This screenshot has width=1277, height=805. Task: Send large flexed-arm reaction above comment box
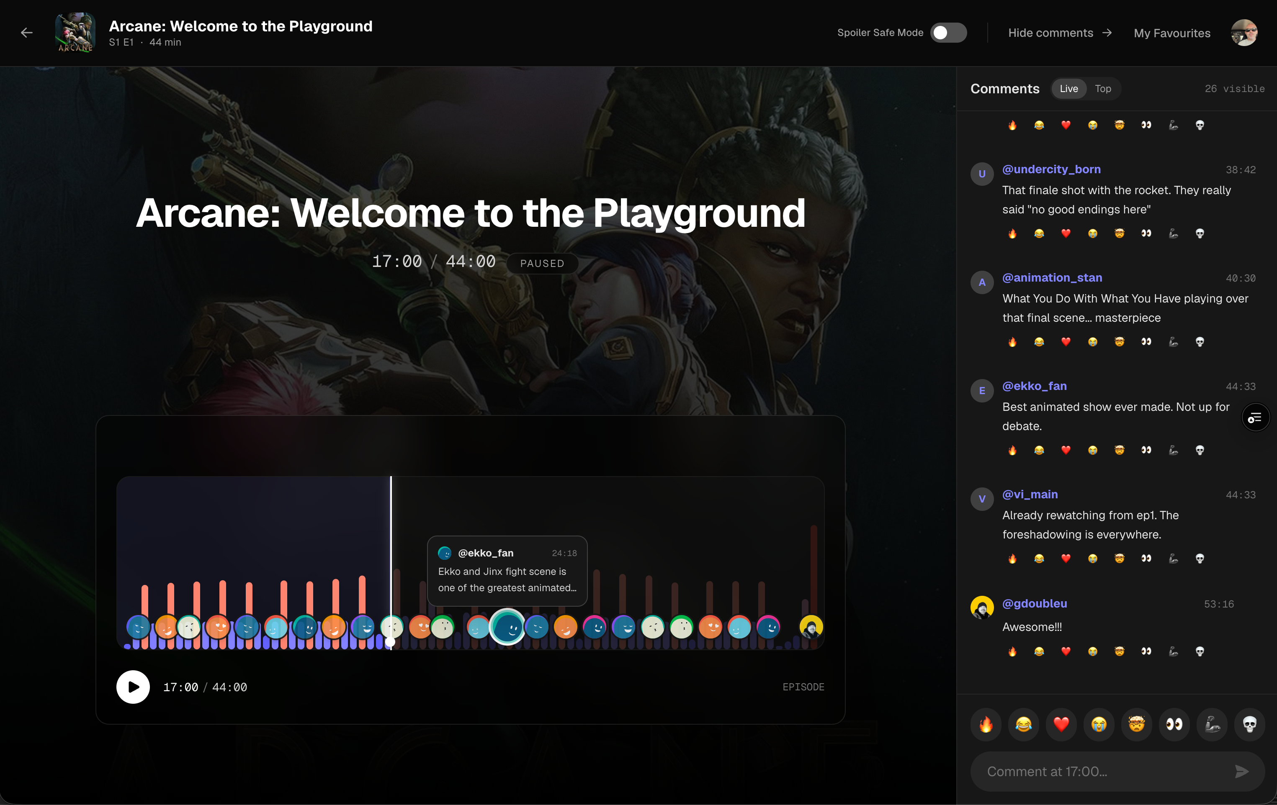point(1212,724)
